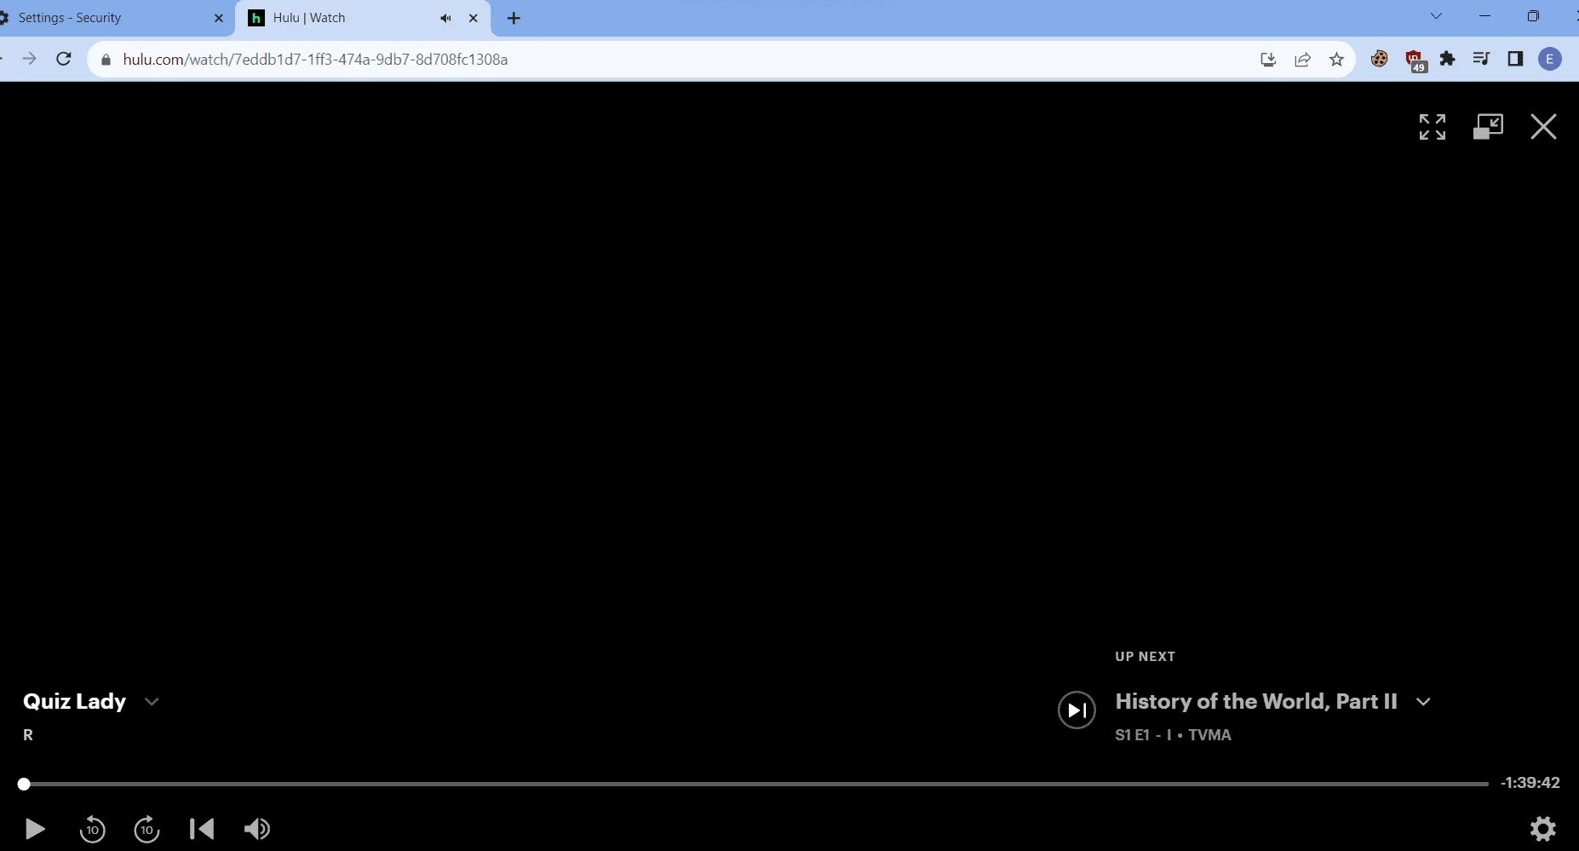The height and width of the screenshot is (851, 1579).
Task: Mute the player volume
Action: tap(257, 829)
